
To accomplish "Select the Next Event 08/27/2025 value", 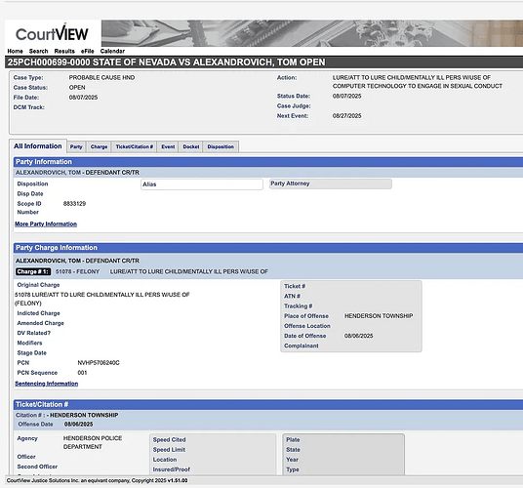I will 347,116.
